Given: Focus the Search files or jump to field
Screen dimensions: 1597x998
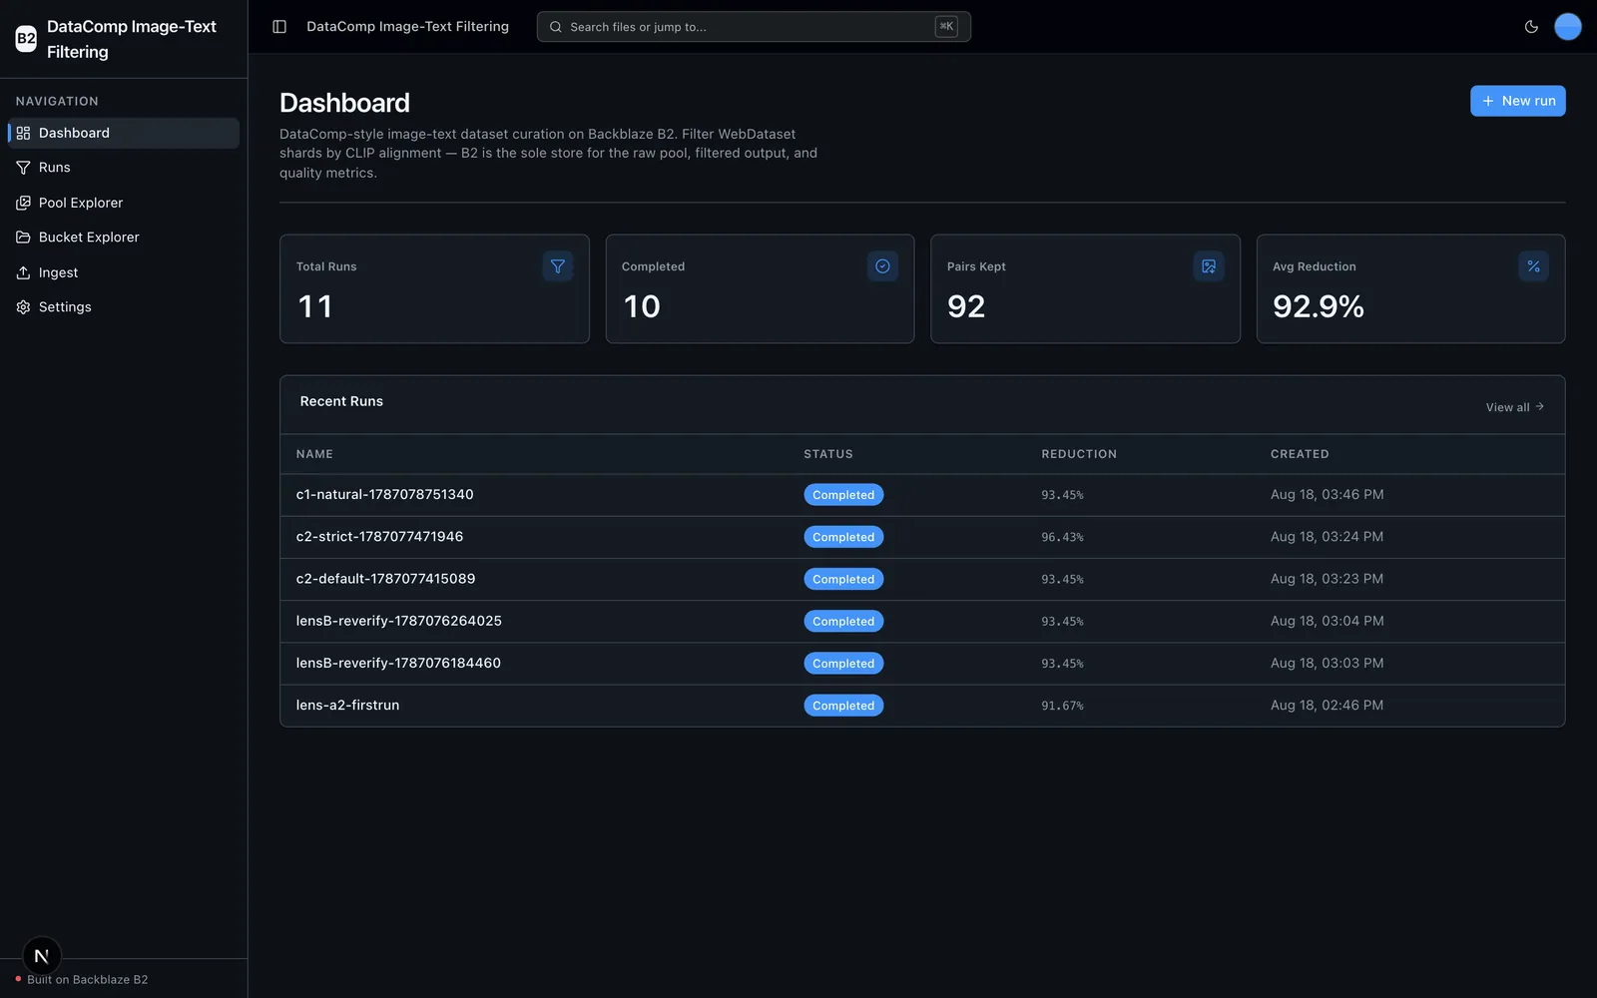Looking at the screenshot, I should [754, 27].
